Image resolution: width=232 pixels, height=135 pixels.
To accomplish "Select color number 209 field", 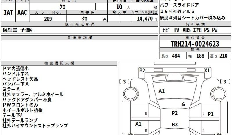I will (x=48, y=19).
